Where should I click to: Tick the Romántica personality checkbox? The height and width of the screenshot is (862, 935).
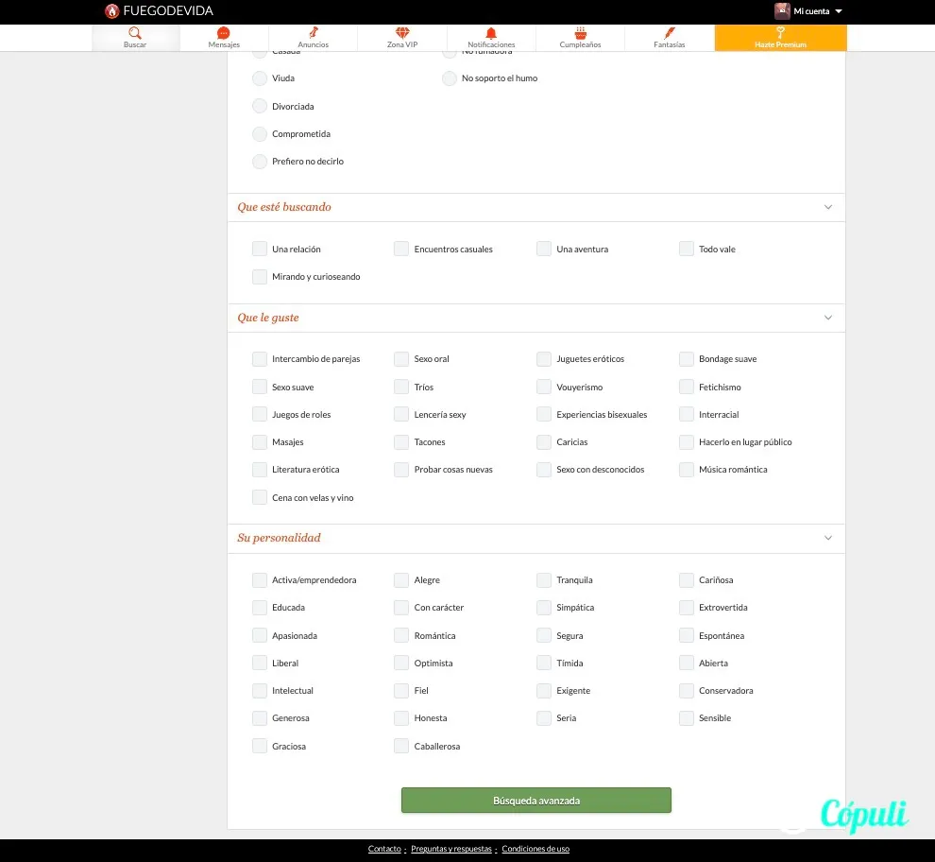(401, 635)
